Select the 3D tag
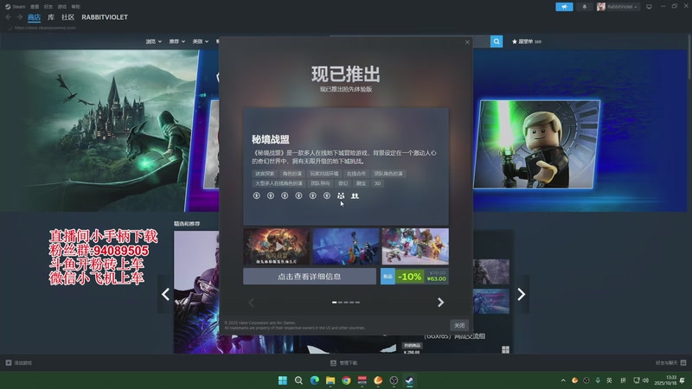 377,183
